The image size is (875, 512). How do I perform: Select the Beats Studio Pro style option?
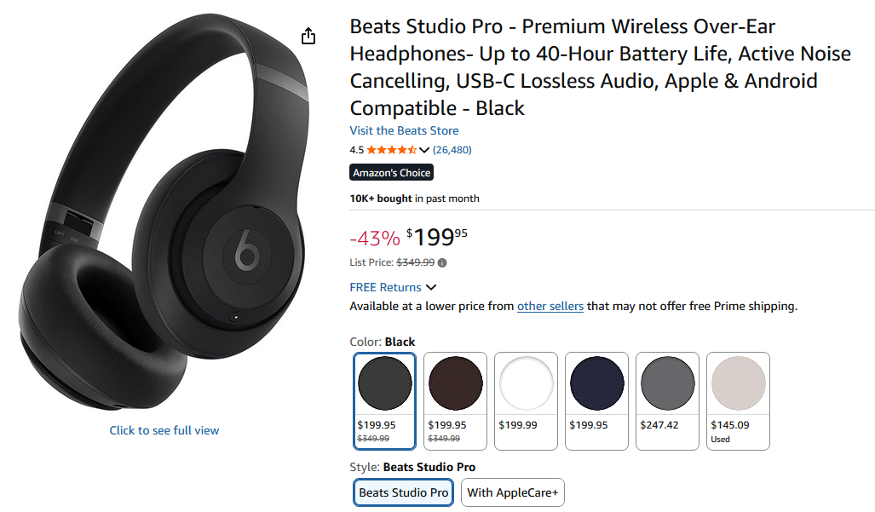coord(403,492)
